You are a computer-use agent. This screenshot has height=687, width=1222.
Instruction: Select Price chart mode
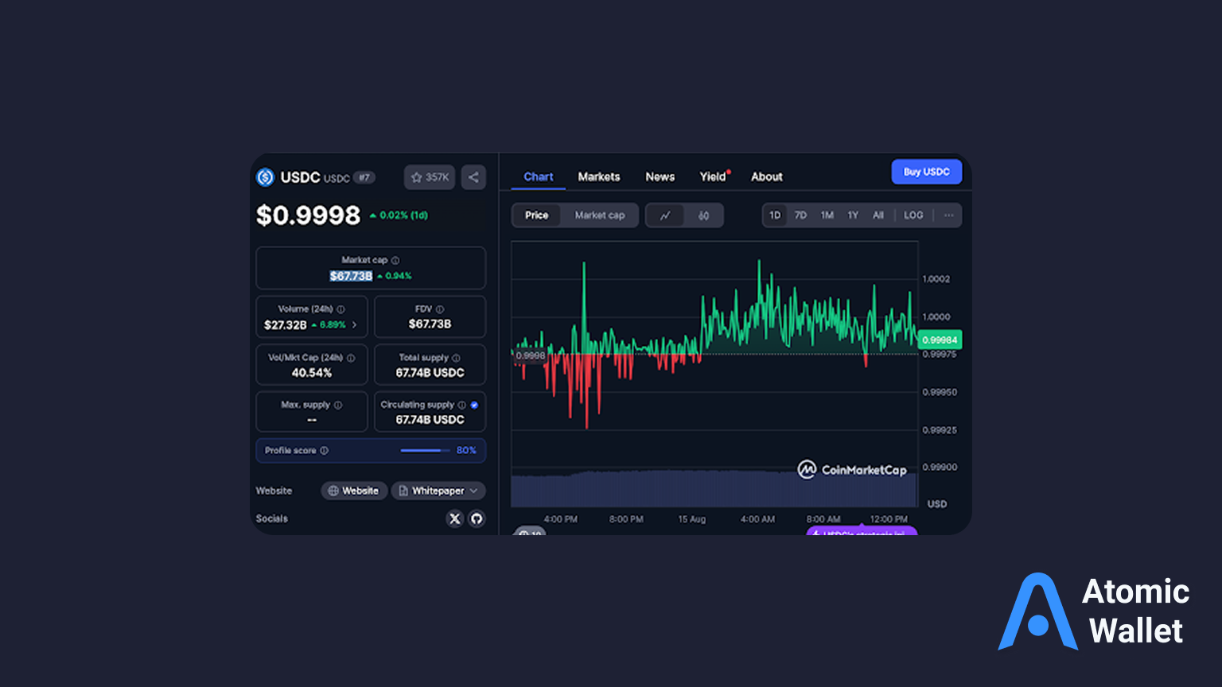536,215
